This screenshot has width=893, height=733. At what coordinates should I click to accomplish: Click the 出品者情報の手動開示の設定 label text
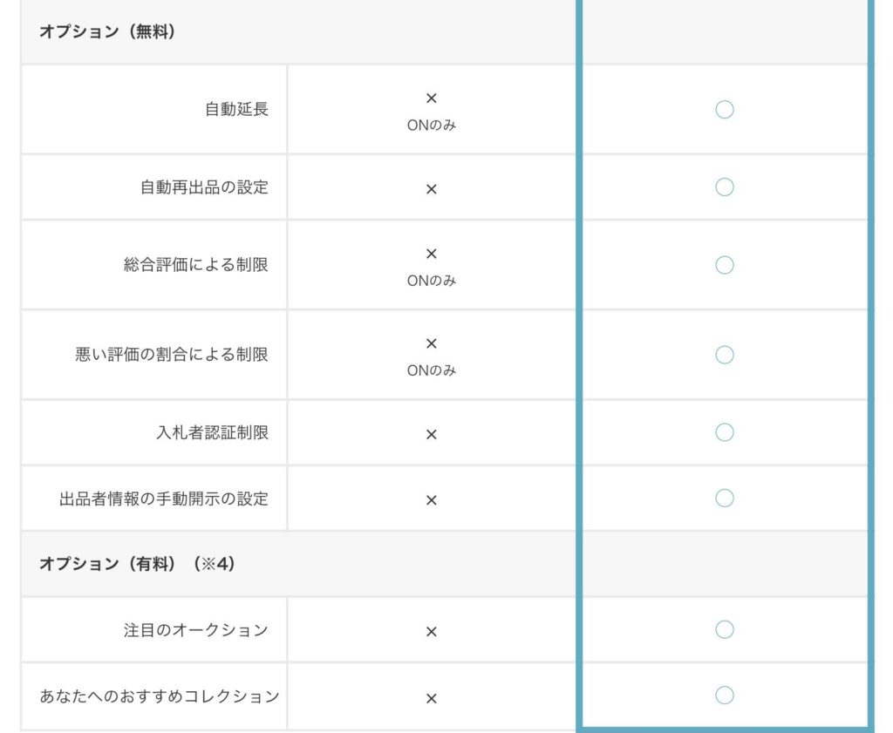click(164, 499)
